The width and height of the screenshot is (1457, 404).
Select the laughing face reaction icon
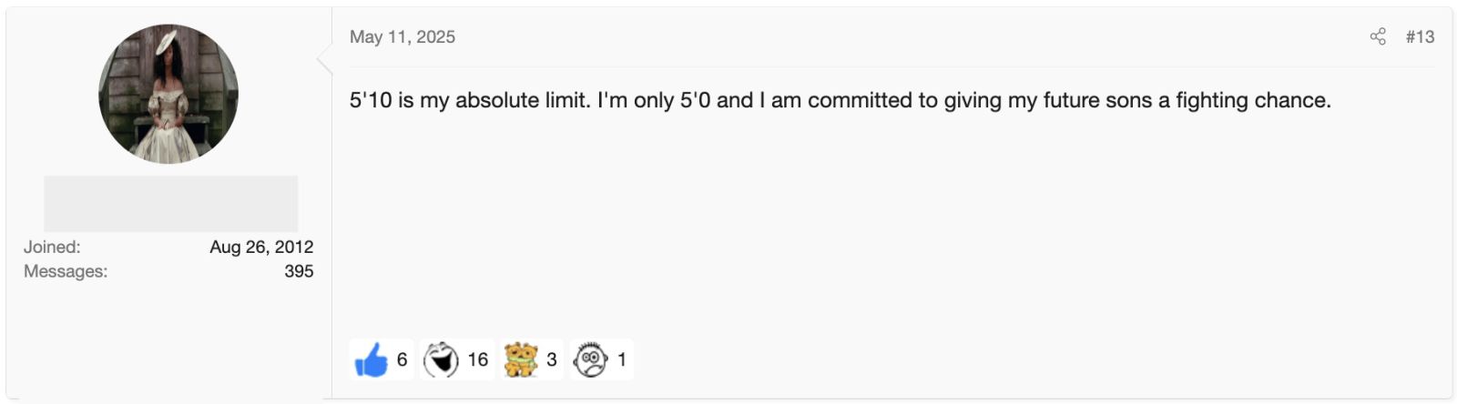[442, 359]
